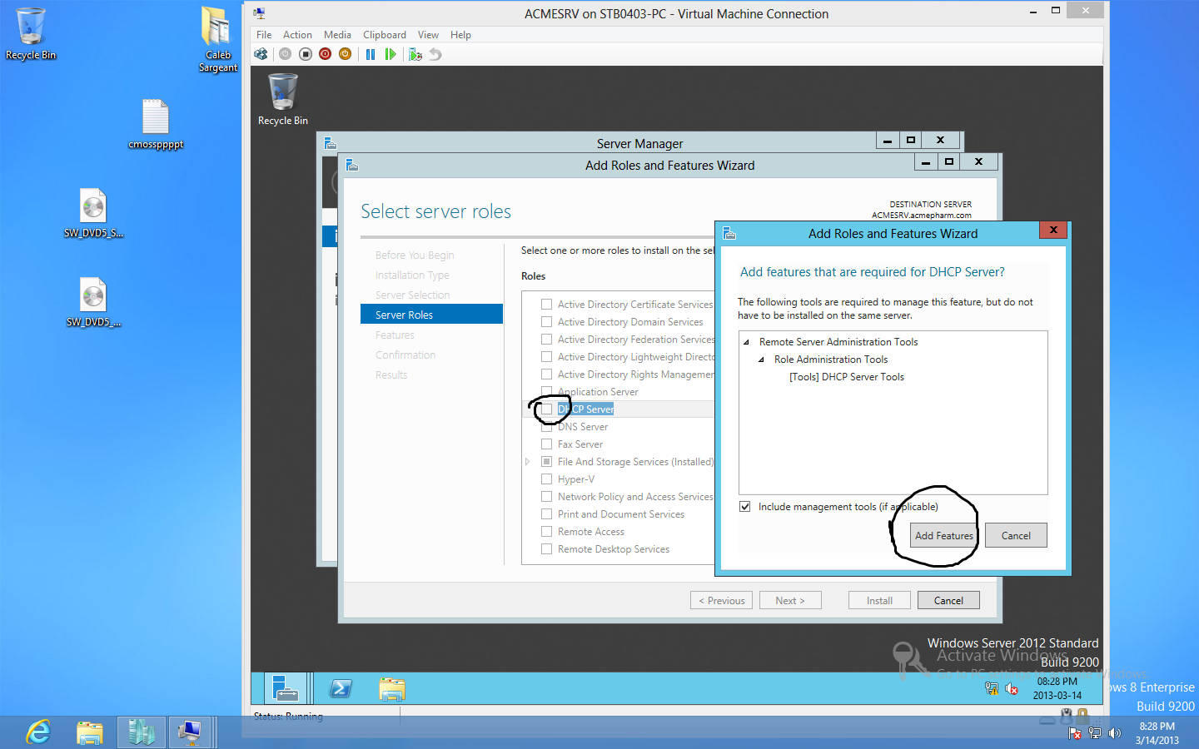The height and width of the screenshot is (749, 1199).
Task: Open the Action menu
Action: pyautogui.click(x=297, y=35)
